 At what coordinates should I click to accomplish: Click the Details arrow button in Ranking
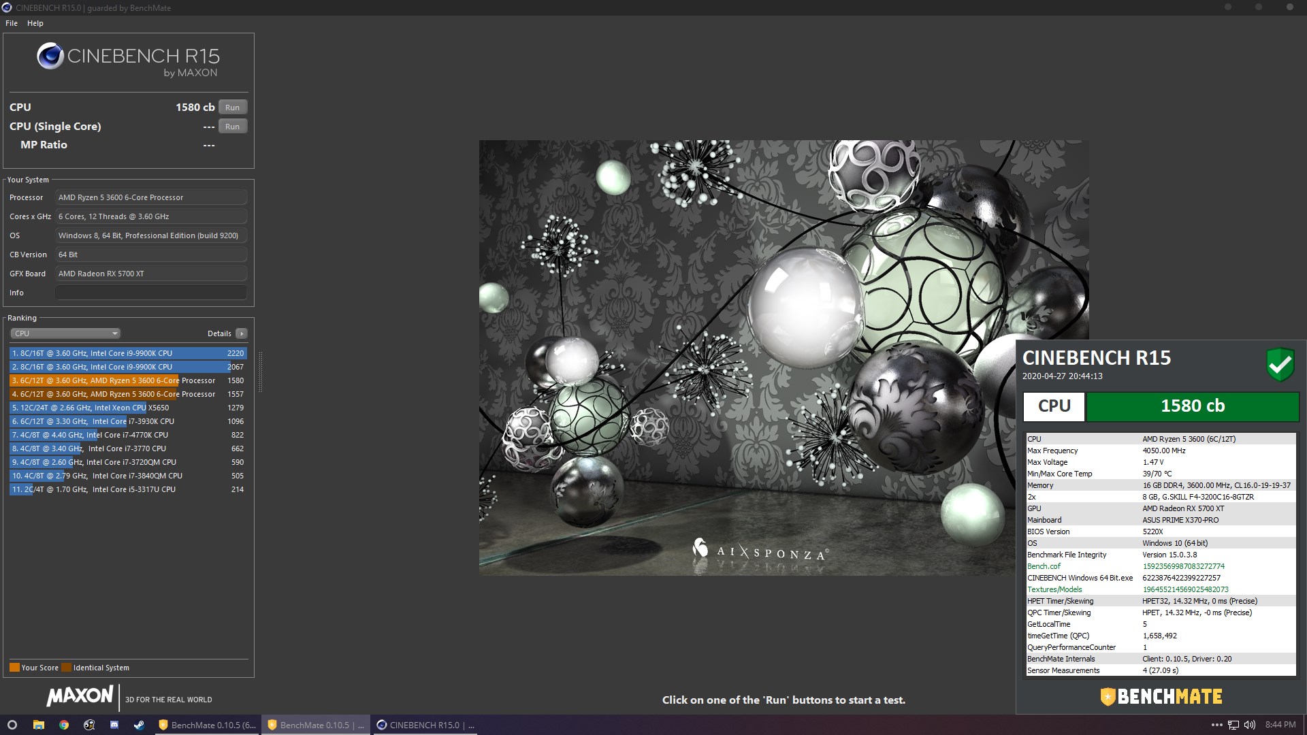pyautogui.click(x=242, y=333)
